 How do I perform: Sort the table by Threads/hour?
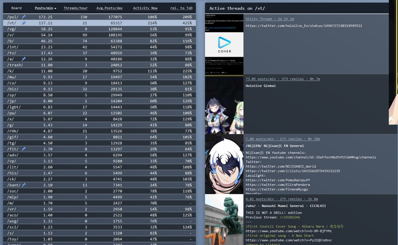coord(75,8)
